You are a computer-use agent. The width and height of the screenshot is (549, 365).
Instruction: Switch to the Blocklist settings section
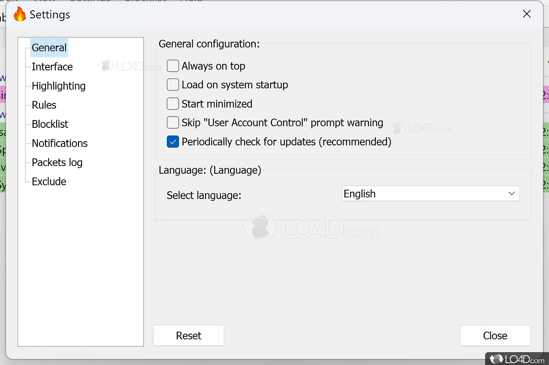point(50,124)
